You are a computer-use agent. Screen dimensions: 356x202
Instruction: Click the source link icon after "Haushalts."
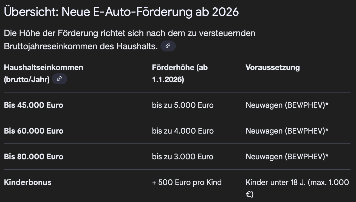168,46
